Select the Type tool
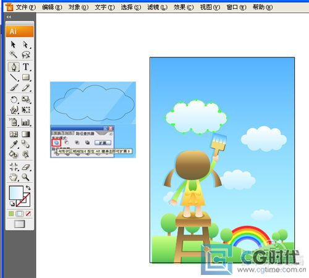 tap(26, 67)
